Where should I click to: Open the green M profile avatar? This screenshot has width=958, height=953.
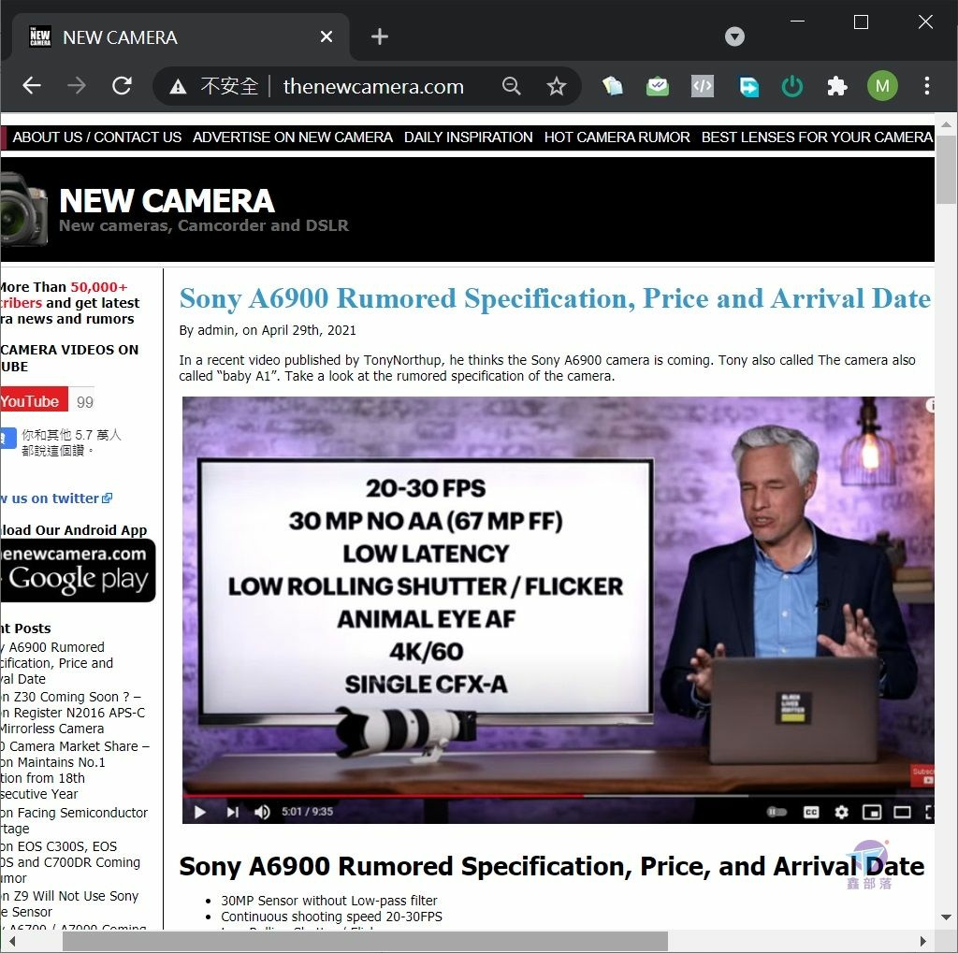click(x=882, y=86)
